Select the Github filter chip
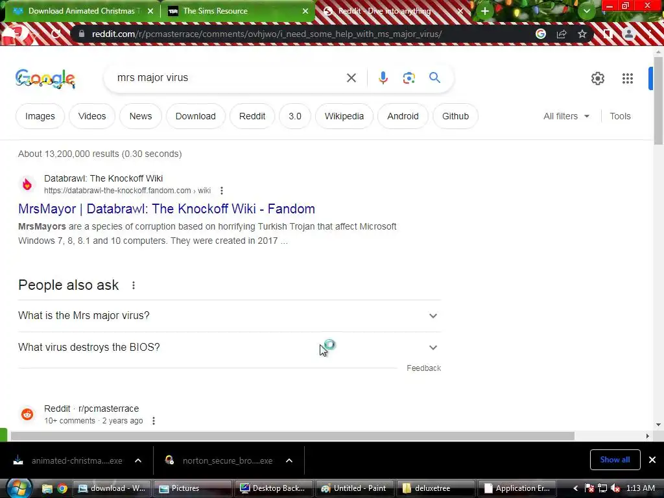 [455, 116]
